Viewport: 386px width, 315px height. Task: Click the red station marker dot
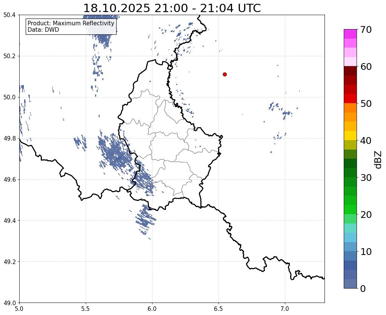pyautogui.click(x=225, y=74)
